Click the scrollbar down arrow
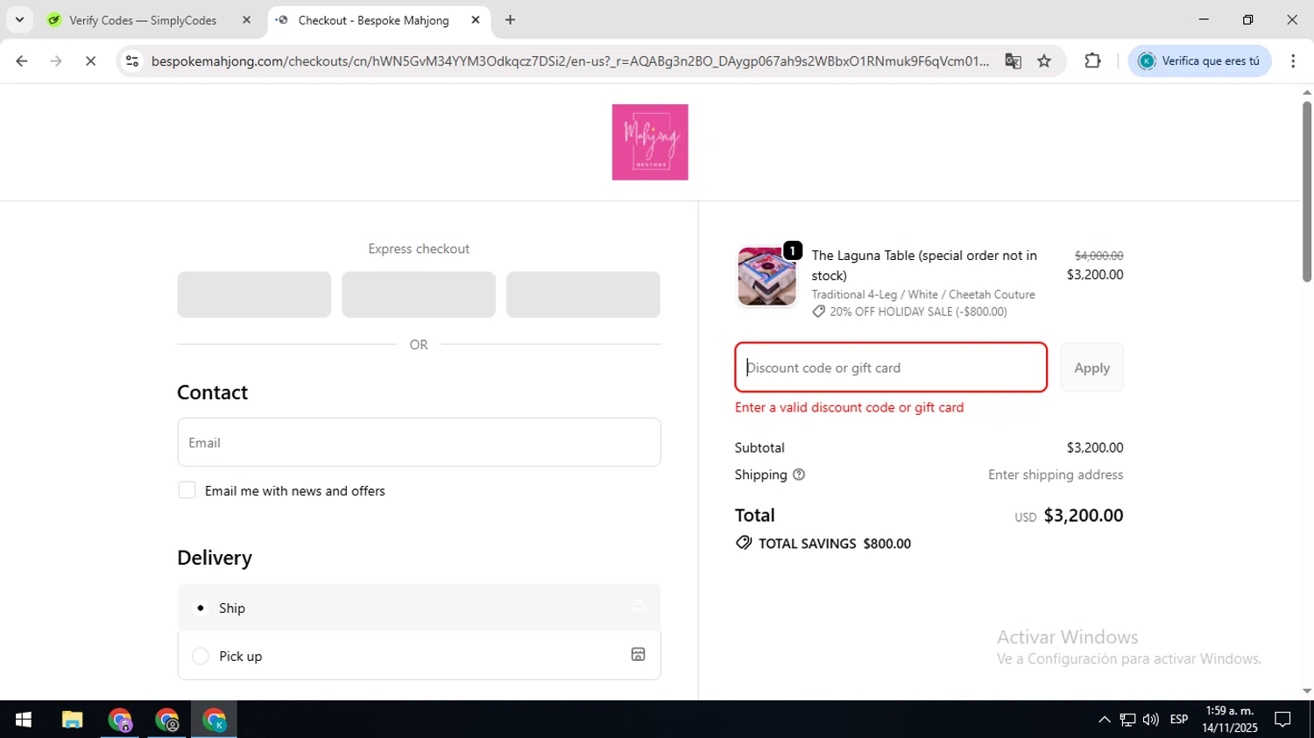Screen dimensions: 1314x738 point(1306,691)
